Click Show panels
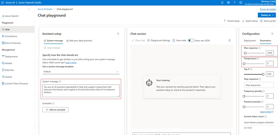This screenshot has width=278, height=135. (268, 21)
